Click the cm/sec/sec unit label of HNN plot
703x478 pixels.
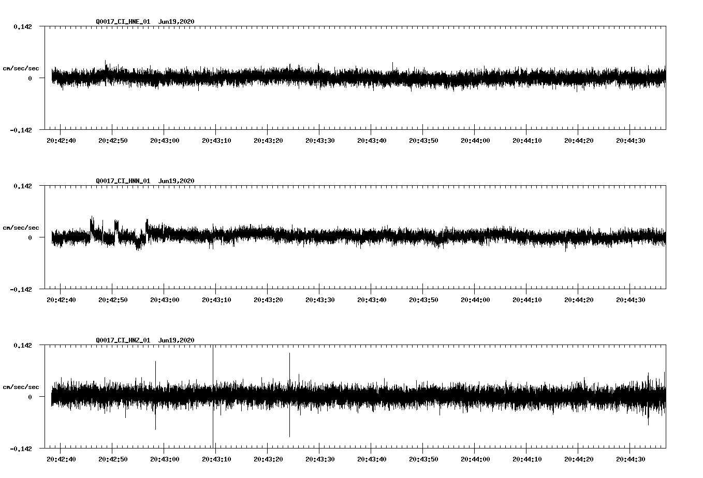21,228
